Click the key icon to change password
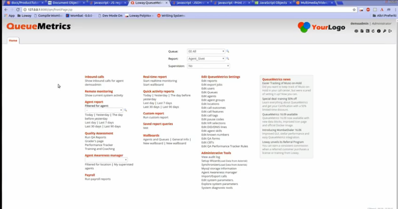 (x=385, y=31)
